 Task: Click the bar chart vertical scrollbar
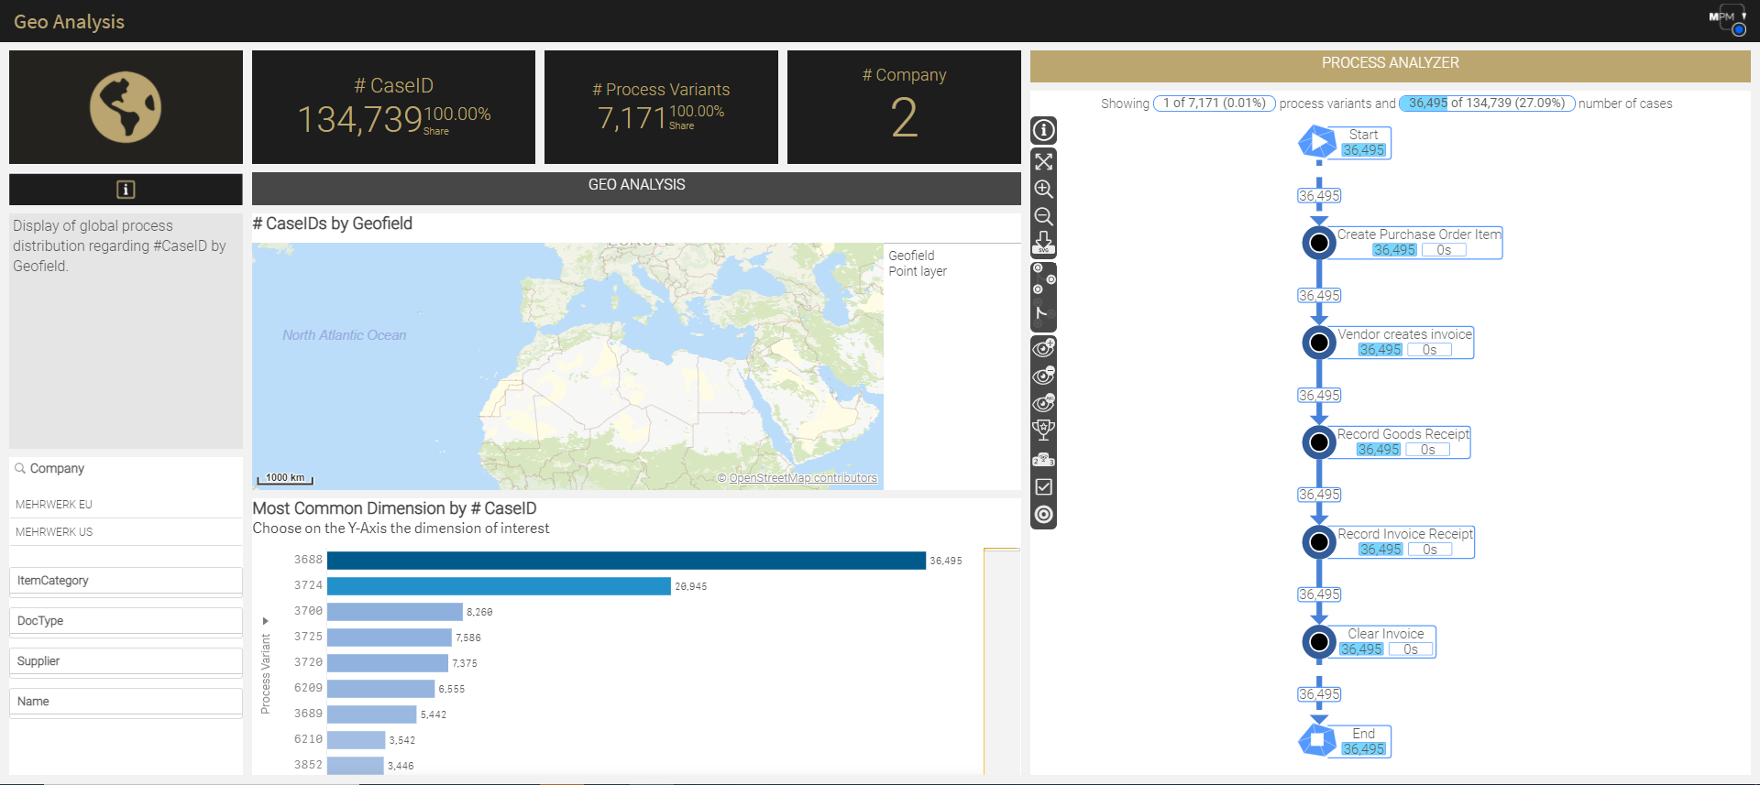click(1002, 661)
